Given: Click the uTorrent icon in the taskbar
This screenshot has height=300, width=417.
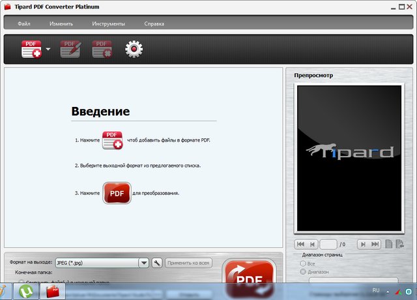Looking at the screenshot, I should 27,290.
